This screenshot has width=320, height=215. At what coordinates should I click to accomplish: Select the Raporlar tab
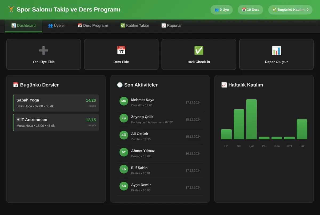click(x=171, y=26)
